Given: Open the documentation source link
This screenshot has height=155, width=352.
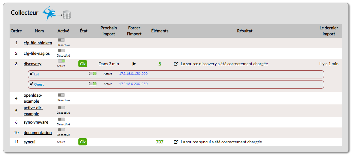Looking at the screenshot, I should click(x=38, y=133).
